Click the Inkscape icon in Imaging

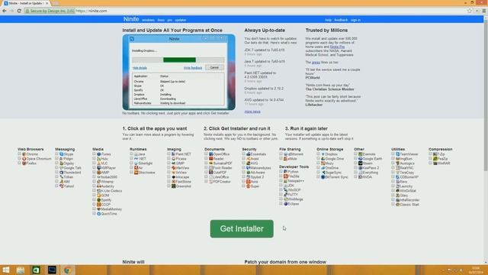pos(173,177)
